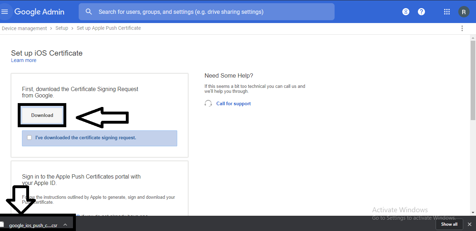
Task: Expand the csr download options chevron
Action: click(65, 225)
